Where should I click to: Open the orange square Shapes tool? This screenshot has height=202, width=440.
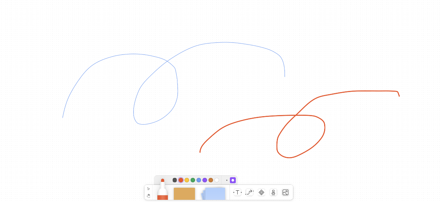(184, 194)
